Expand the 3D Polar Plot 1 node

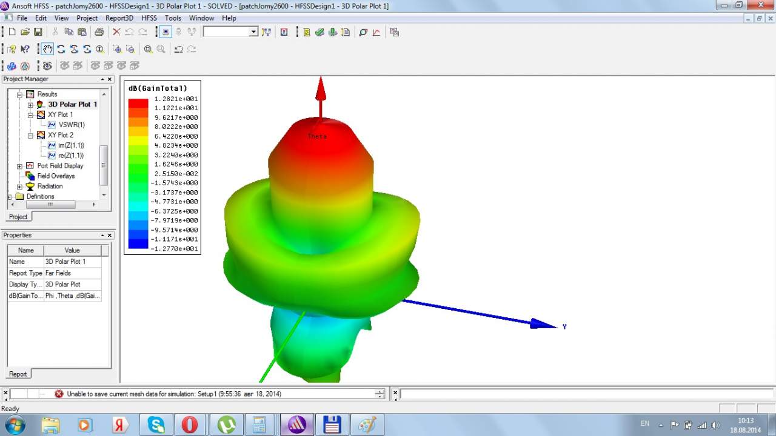point(30,105)
